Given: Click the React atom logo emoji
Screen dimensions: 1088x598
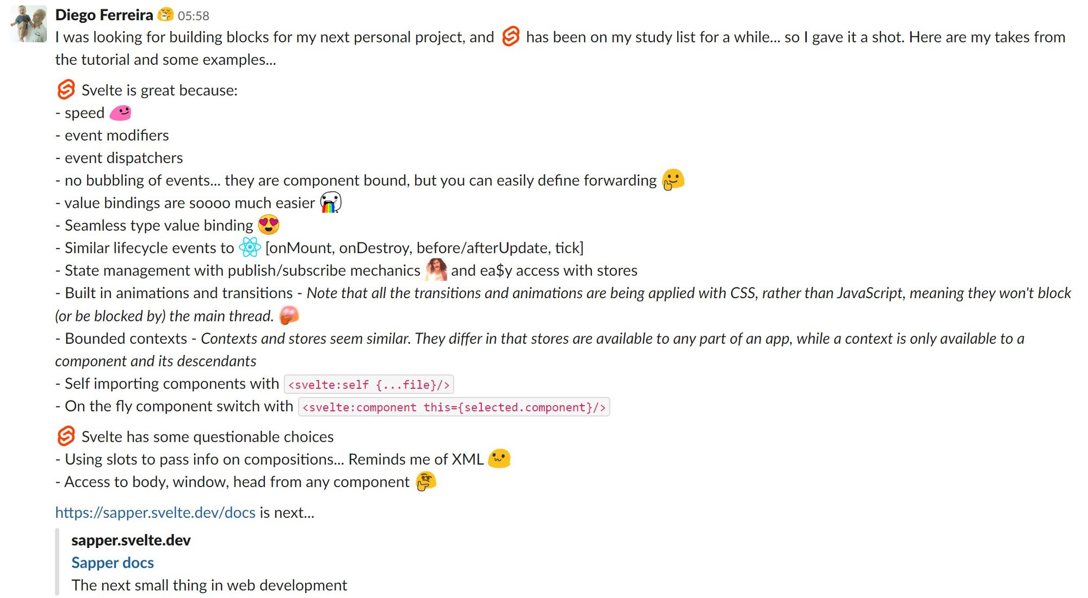Looking at the screenshot, I should click(x=250, y=247).
